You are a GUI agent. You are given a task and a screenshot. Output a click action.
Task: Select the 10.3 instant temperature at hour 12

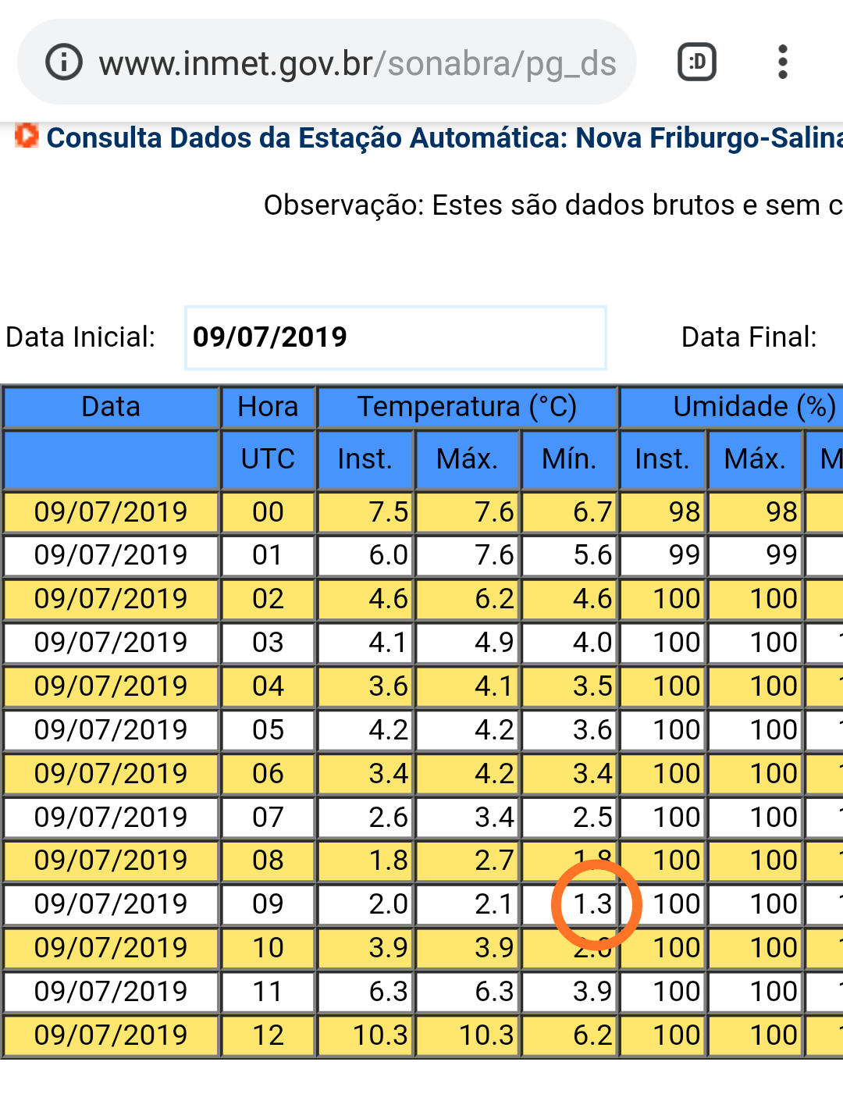coord(365,1035)
